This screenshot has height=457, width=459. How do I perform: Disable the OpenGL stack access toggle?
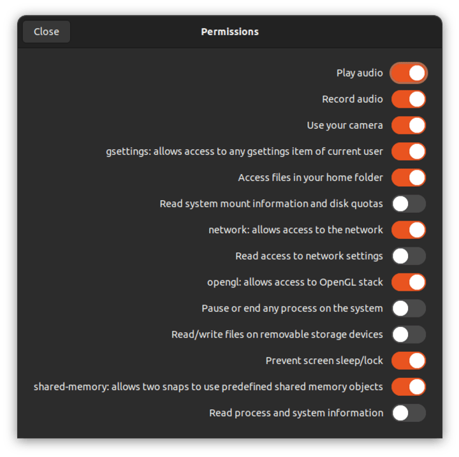tap(409, 282)
